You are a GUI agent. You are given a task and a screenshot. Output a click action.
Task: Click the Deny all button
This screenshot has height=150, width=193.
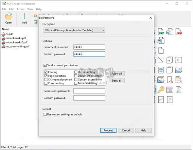coord(117,81)
